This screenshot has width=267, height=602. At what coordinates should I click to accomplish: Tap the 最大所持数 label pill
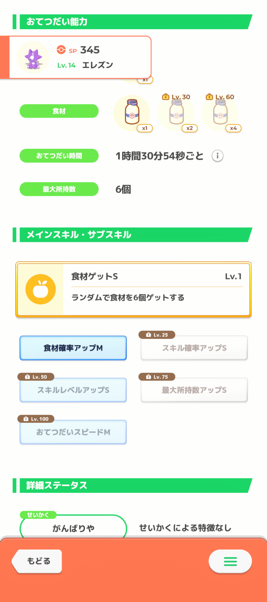pyautogui.click(x=59, y=189)
